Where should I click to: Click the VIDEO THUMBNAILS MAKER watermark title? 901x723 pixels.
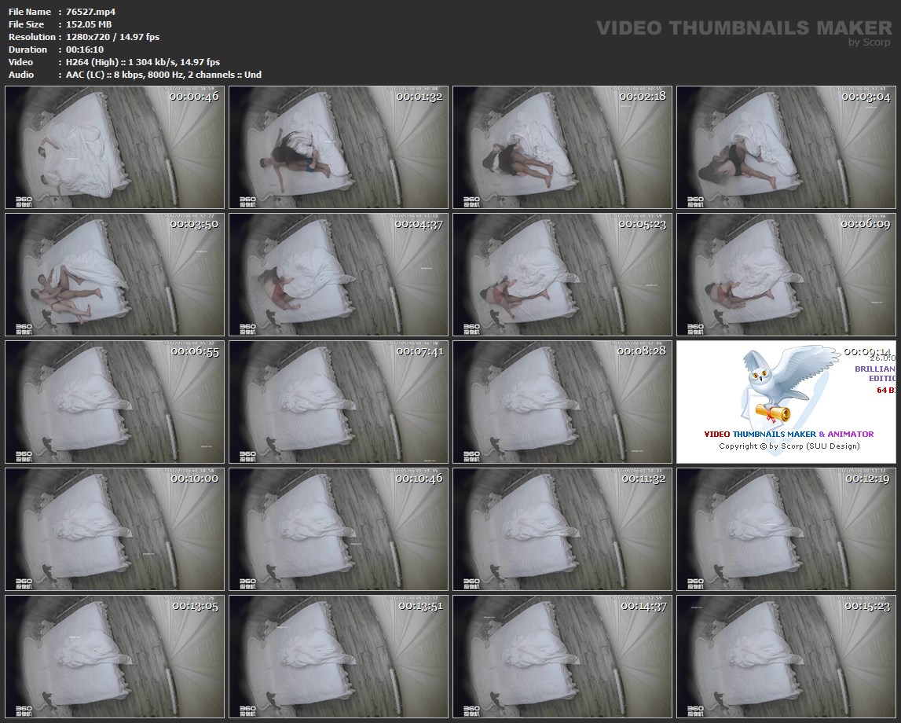(x=744, y=28)
